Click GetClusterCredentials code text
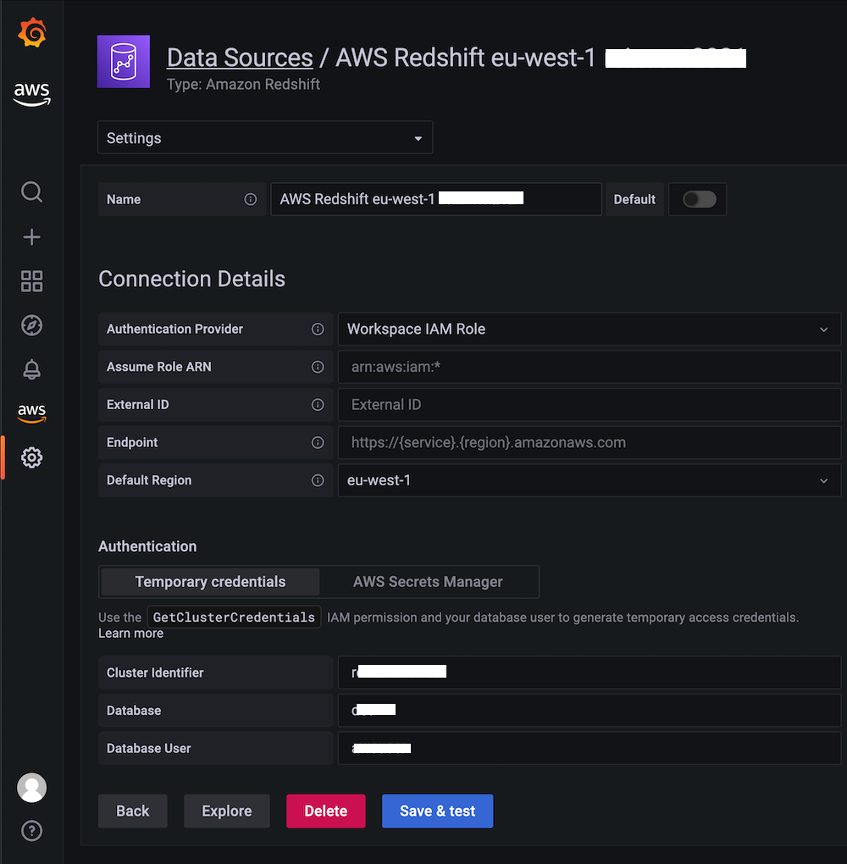The height and width of the screenshot is (864, 847). coord(235,618)
